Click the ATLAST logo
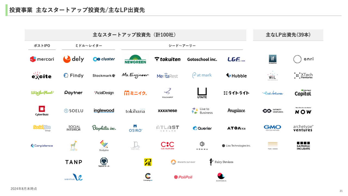Viewport: 348px width, 196px height. (167, 128)
